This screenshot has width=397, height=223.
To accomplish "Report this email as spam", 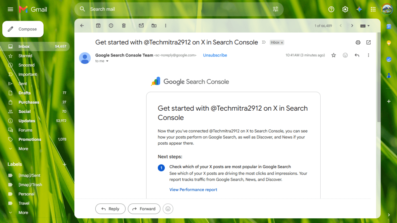I will (x=111, y=25).
